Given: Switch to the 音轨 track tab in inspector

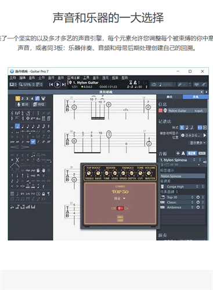Looking at the screenshot, I should [x=196, y=97].
